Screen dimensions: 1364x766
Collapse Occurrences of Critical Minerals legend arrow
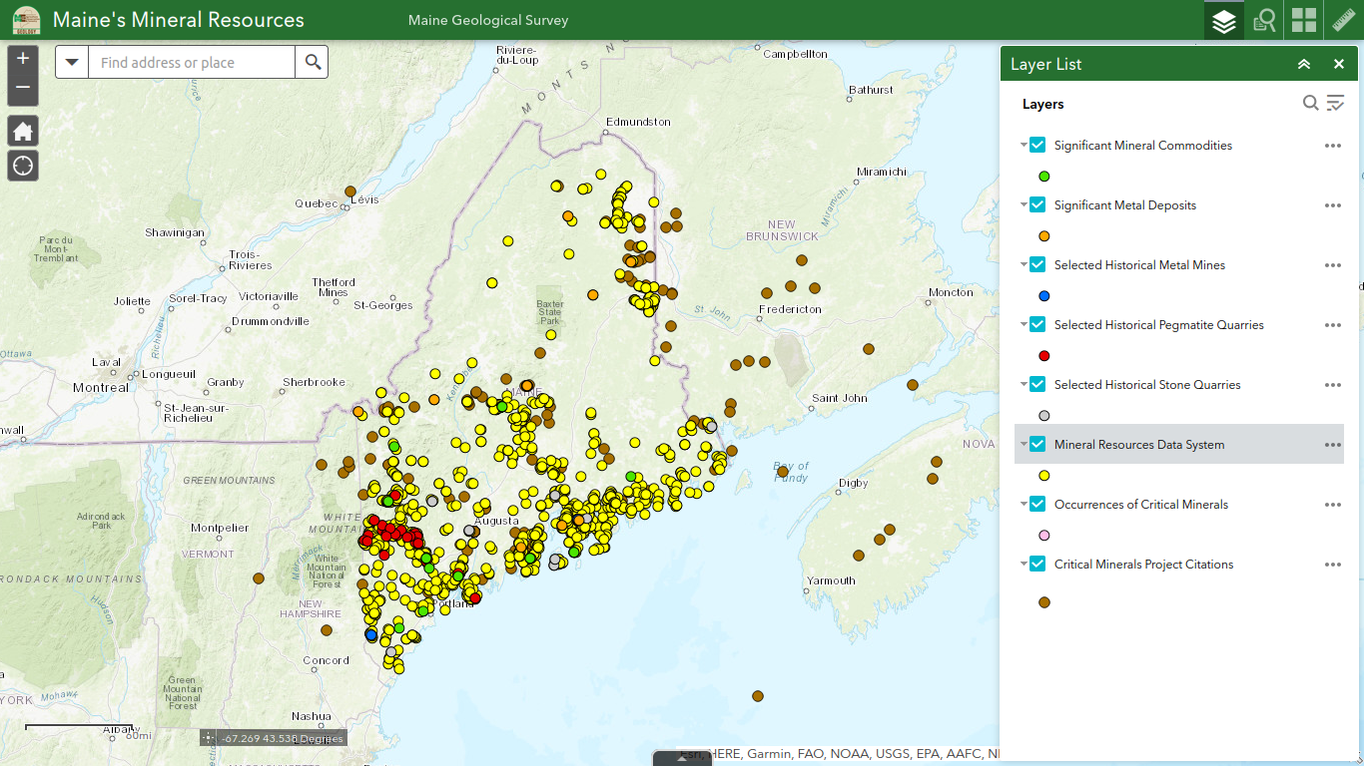(1023, 504)
